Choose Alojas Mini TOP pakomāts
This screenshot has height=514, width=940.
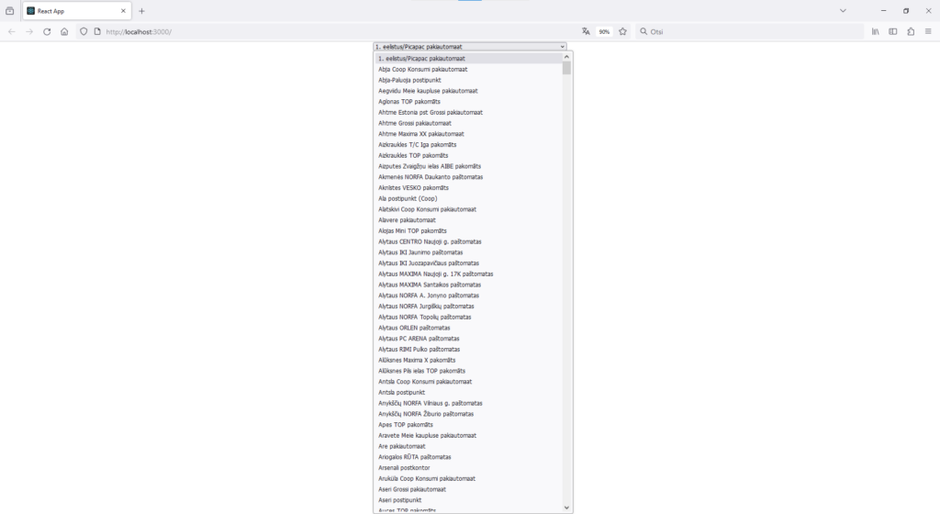point(468,231)
